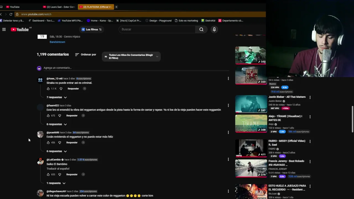The width and height of the screenshot is (354, 199).
Task: Open the Design - Playground bookmark
Action: 158,20
